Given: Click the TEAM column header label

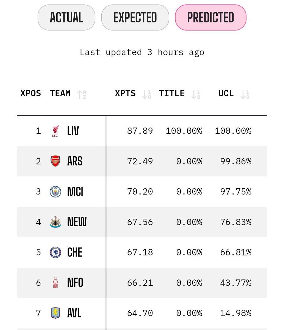Looking at the screenshot, I should [x=60, y=94].
